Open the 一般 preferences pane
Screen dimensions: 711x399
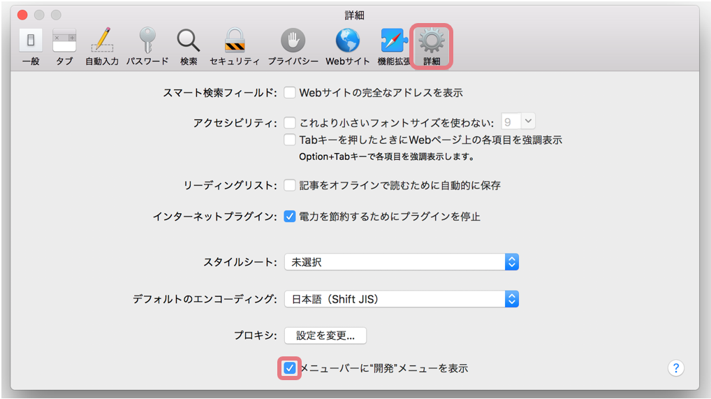31,47
